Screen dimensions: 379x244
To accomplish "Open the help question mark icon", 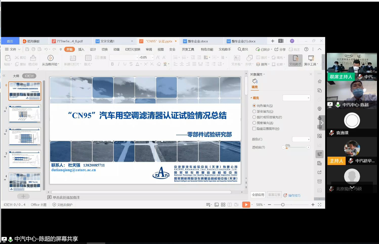I will [306, 49].
